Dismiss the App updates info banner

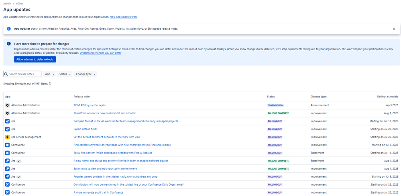[x=394, y=29]
